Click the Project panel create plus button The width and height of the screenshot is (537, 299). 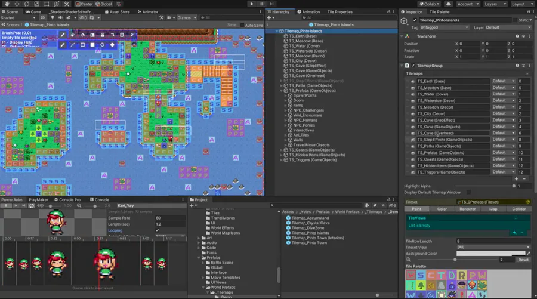coord(193,205)
